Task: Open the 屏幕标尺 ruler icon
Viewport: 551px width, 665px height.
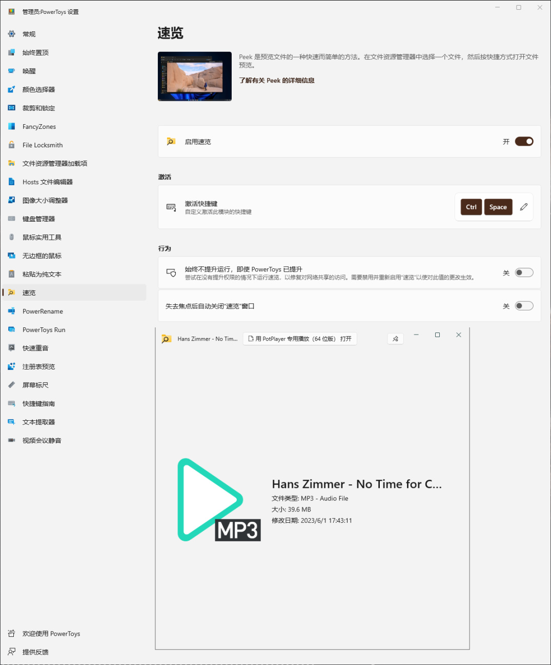Action: [x=11, y=385]
